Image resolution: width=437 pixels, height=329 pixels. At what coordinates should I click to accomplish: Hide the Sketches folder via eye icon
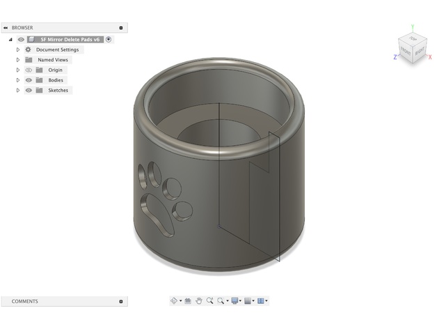(x=29, y=91)
